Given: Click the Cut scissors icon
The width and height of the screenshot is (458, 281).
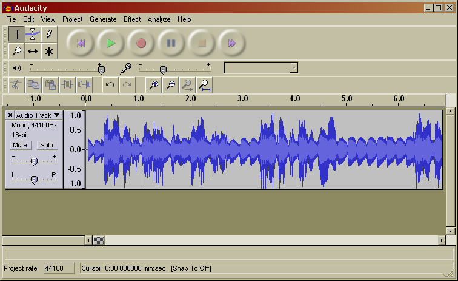Looking at the screenshot, I should coord(16,85).
